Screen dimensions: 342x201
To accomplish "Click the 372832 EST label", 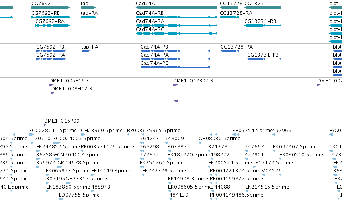I will (x=149, y=155).
